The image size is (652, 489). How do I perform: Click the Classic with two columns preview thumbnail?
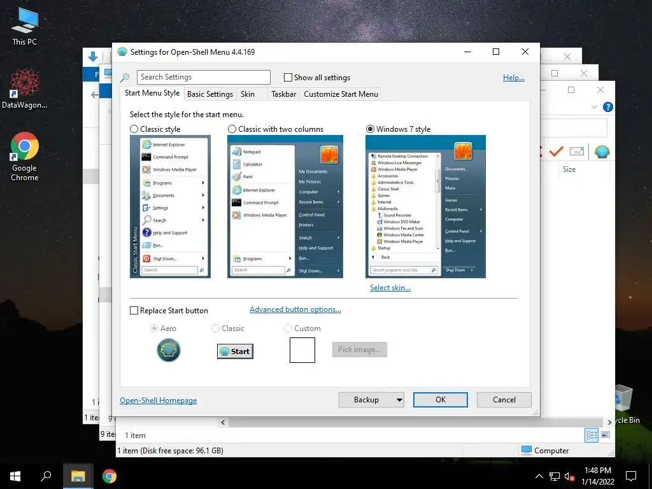pyautogui.click(x=285, y=207)
